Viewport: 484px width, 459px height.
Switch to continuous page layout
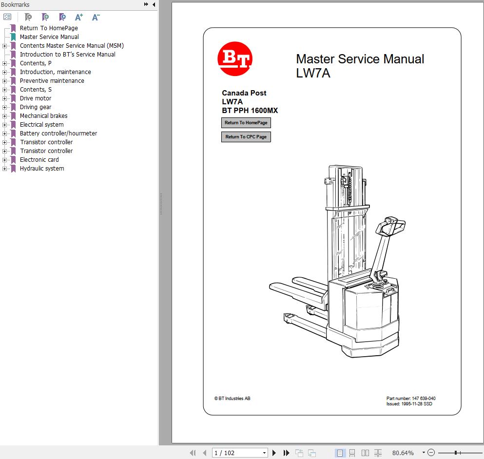(x=352, y=453)
